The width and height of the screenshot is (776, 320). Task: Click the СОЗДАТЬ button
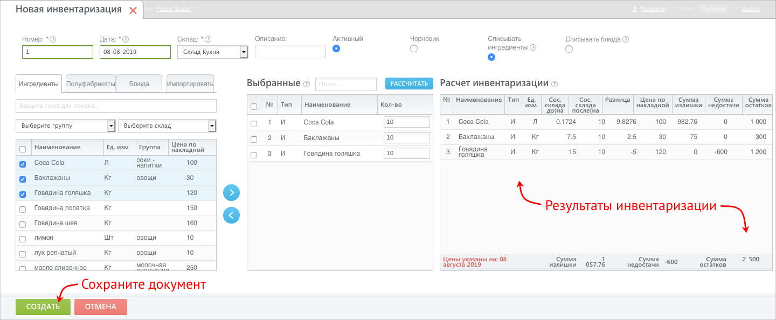[x=43, y=307]
